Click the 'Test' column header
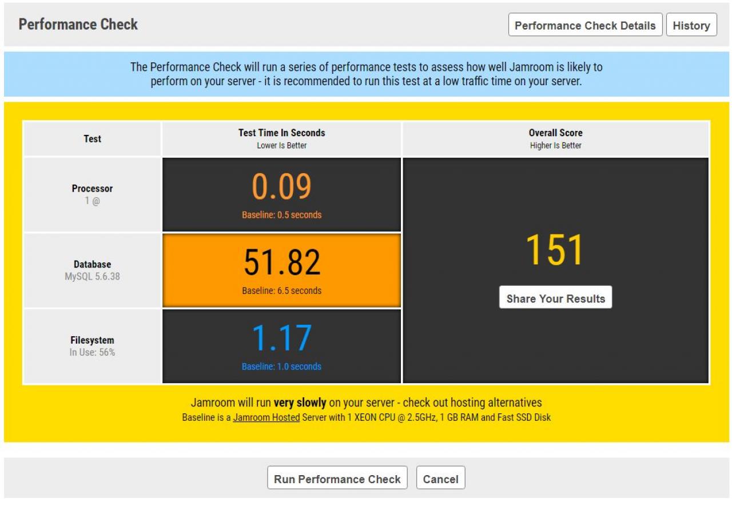This screenshot has height=506, width=732. 92,138
